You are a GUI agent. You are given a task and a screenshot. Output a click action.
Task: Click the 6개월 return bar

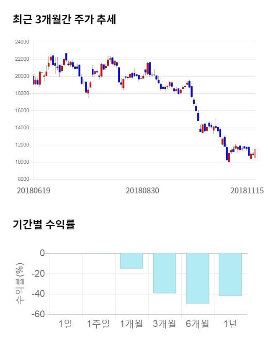(198, 278)
